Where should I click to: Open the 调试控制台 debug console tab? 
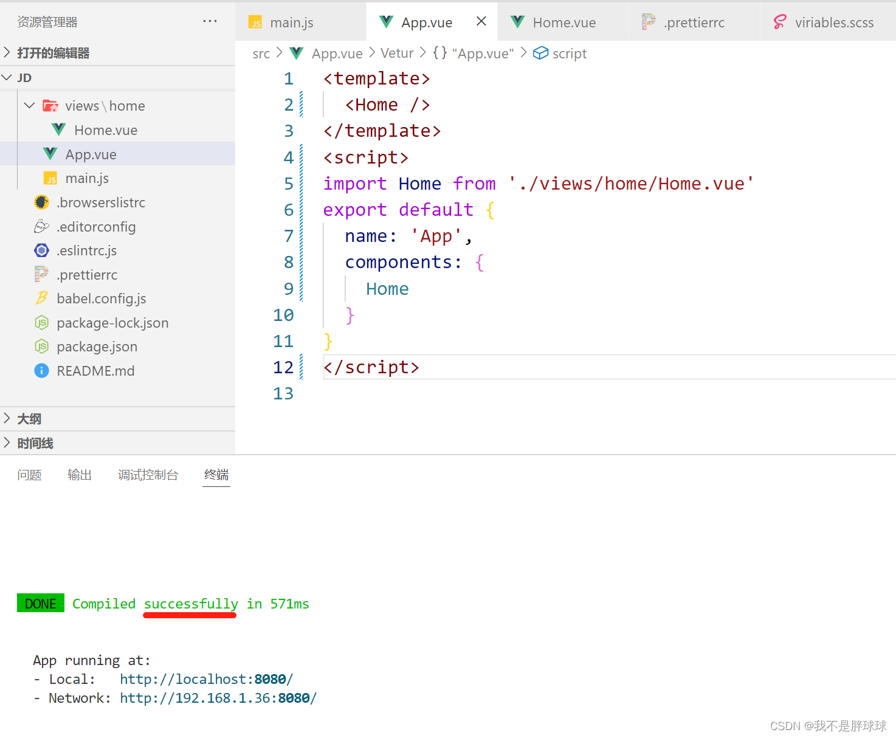click(148, 475)
